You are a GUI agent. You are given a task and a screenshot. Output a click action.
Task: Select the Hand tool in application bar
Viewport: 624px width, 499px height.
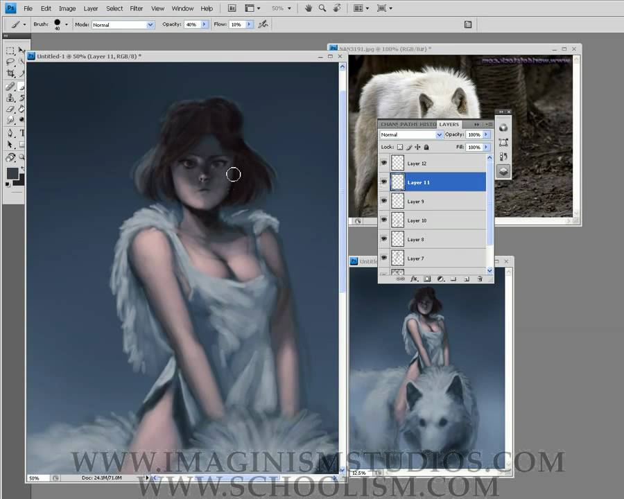pyautogui.click(x=309, y=8)
